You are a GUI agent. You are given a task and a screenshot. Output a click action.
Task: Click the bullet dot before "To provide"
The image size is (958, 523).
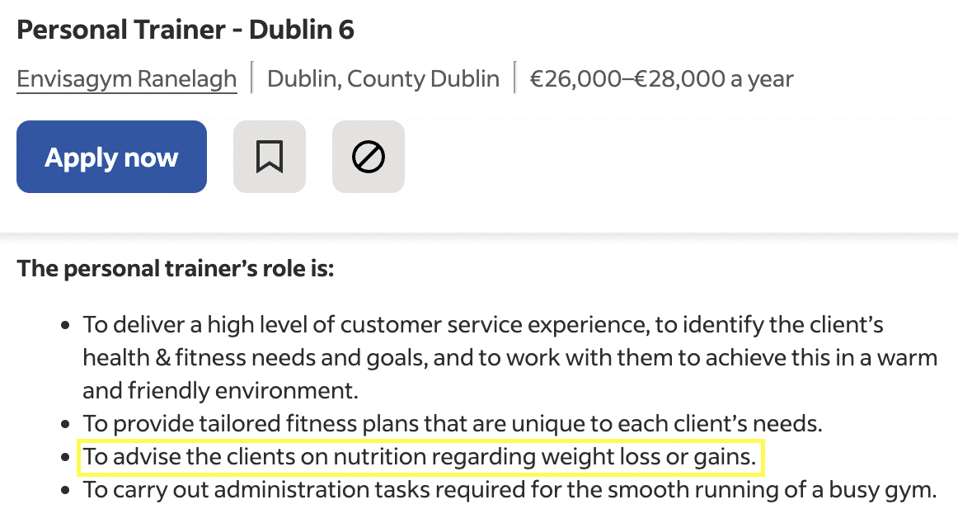(x=67, y=426)
